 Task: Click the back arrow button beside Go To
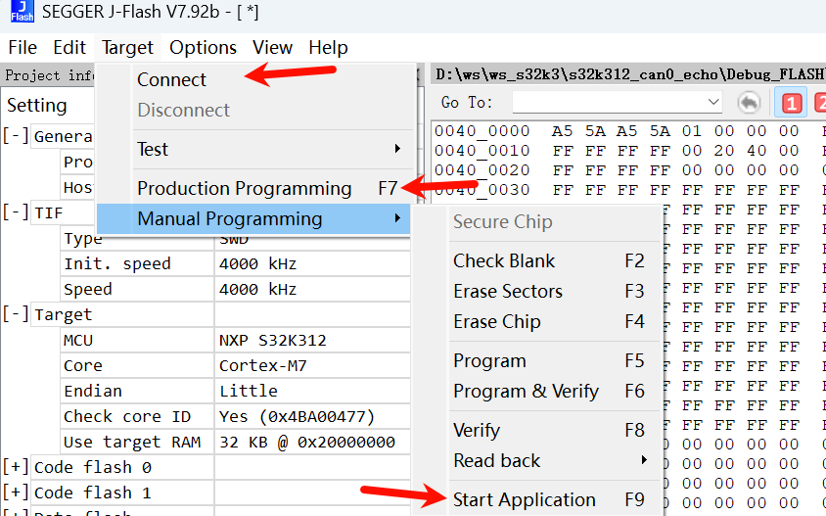[x=749, y=102]
